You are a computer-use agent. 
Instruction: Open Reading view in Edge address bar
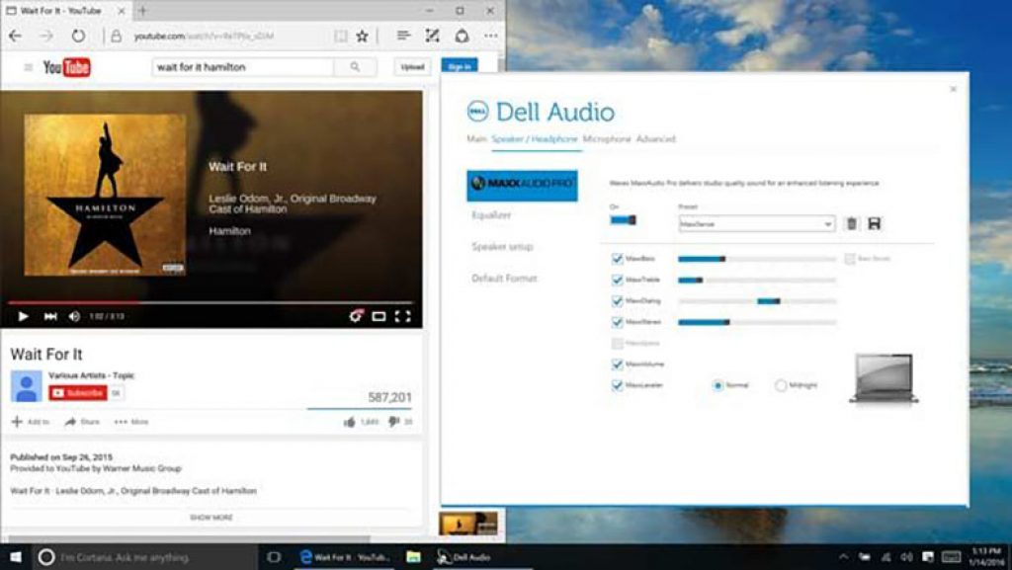click(x=340, y=37)
